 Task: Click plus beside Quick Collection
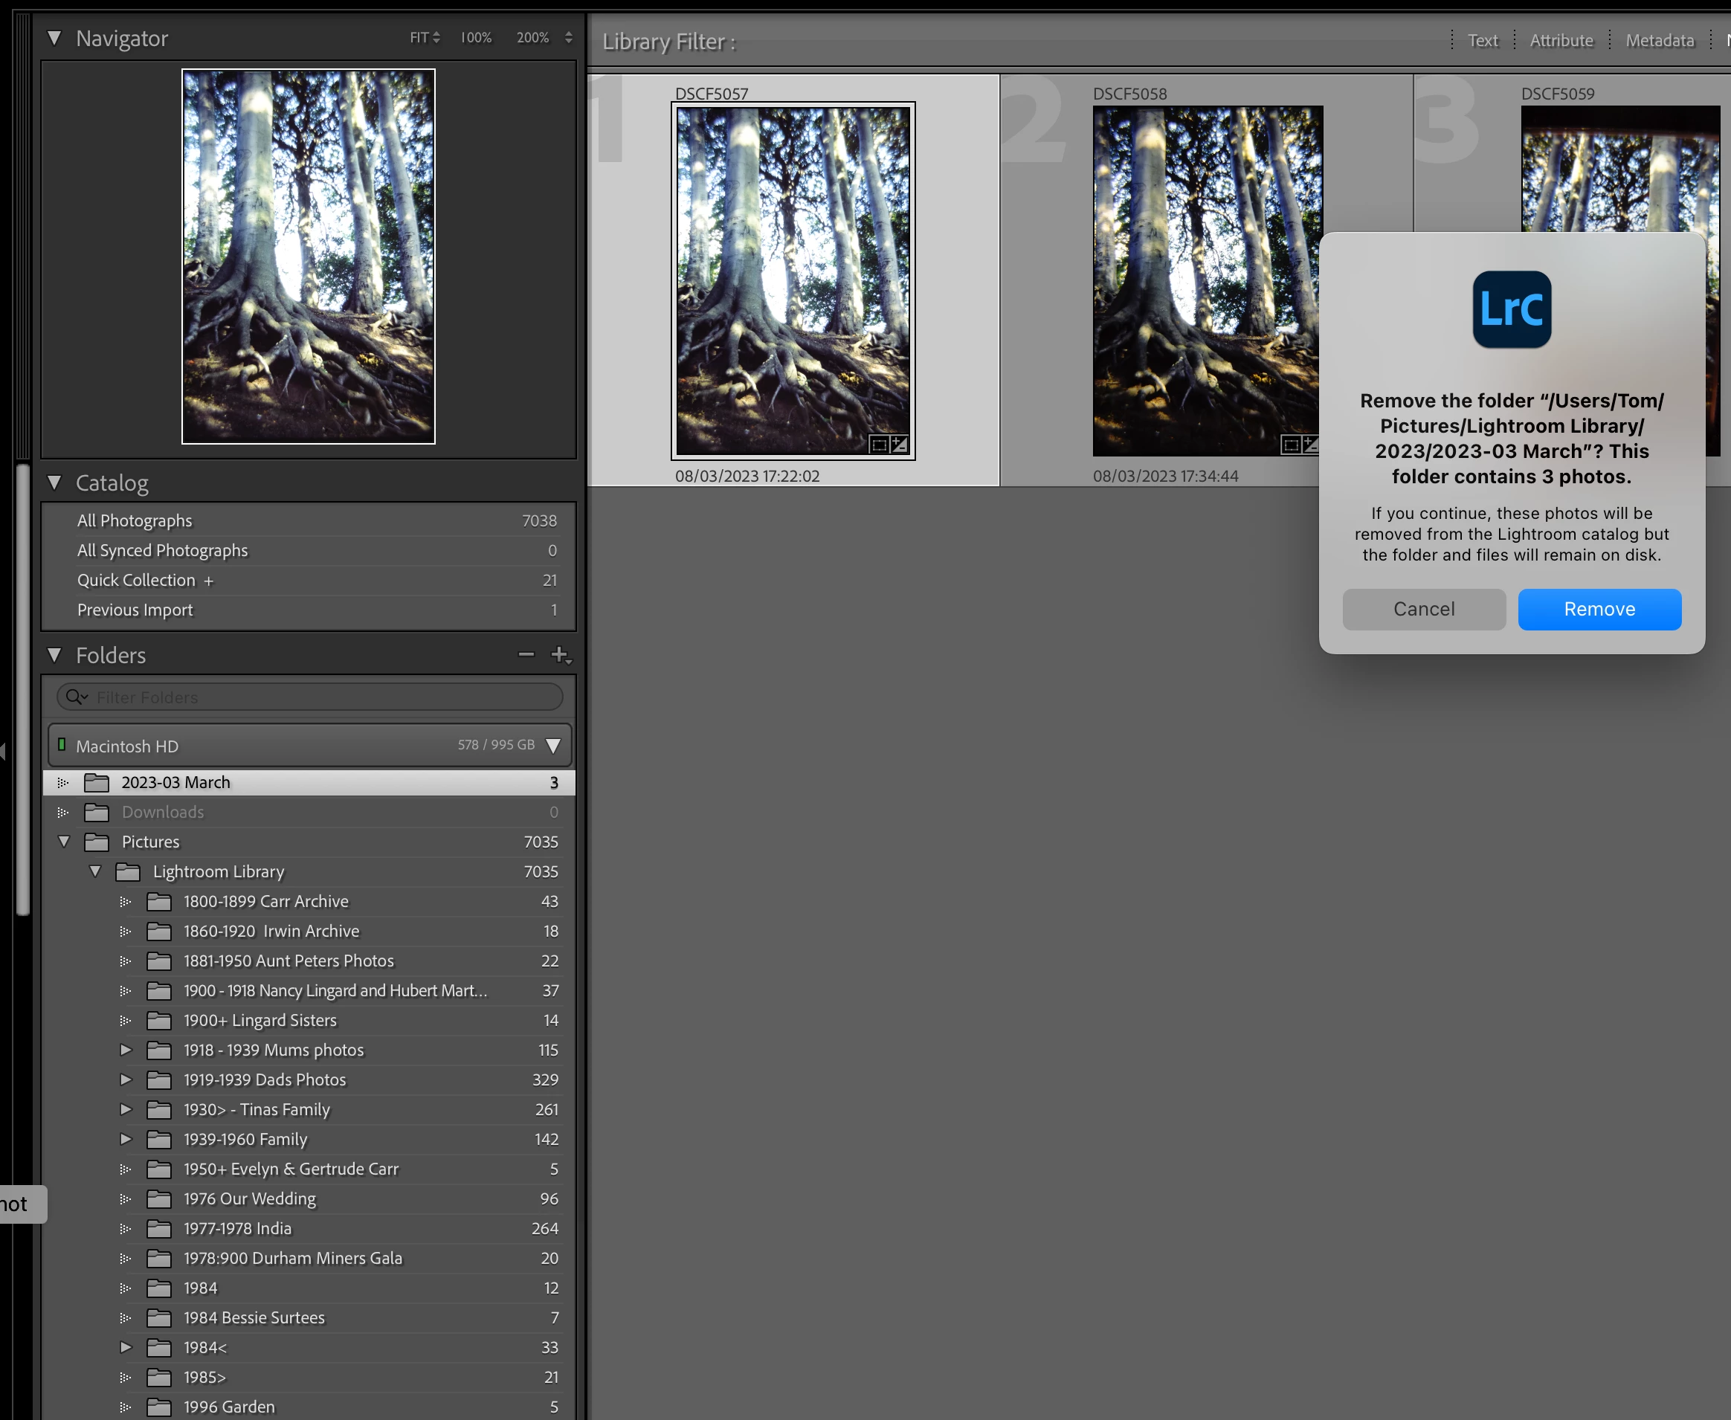pos(209,581)
